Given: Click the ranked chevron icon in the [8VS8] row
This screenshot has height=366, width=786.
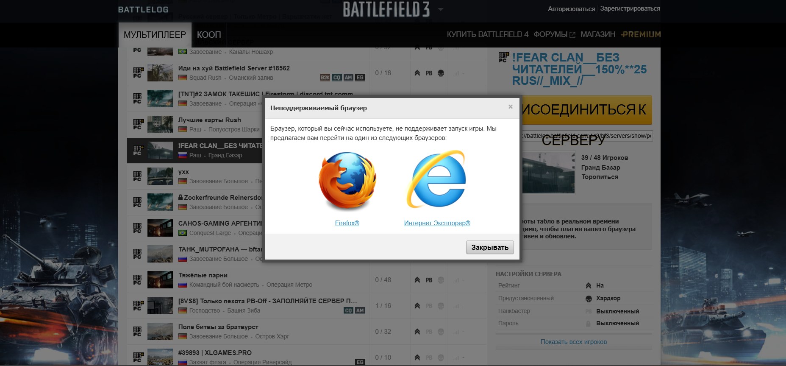Looking at the screenshot, I should [x=417, y=306].
